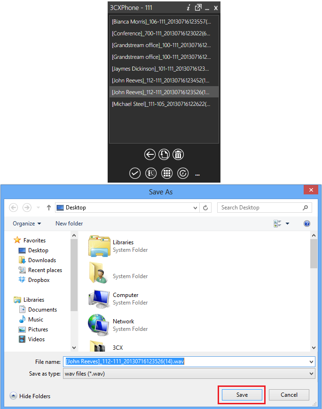This screenshot has height=409, width=322.
Task: Click navigation pane scrollbar up arrow
Action: pos(74,235)
